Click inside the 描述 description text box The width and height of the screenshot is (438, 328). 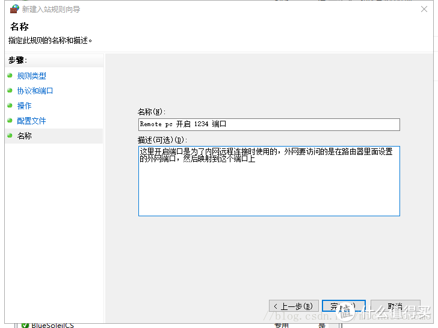pyautogui.click(x=268, y=186)
